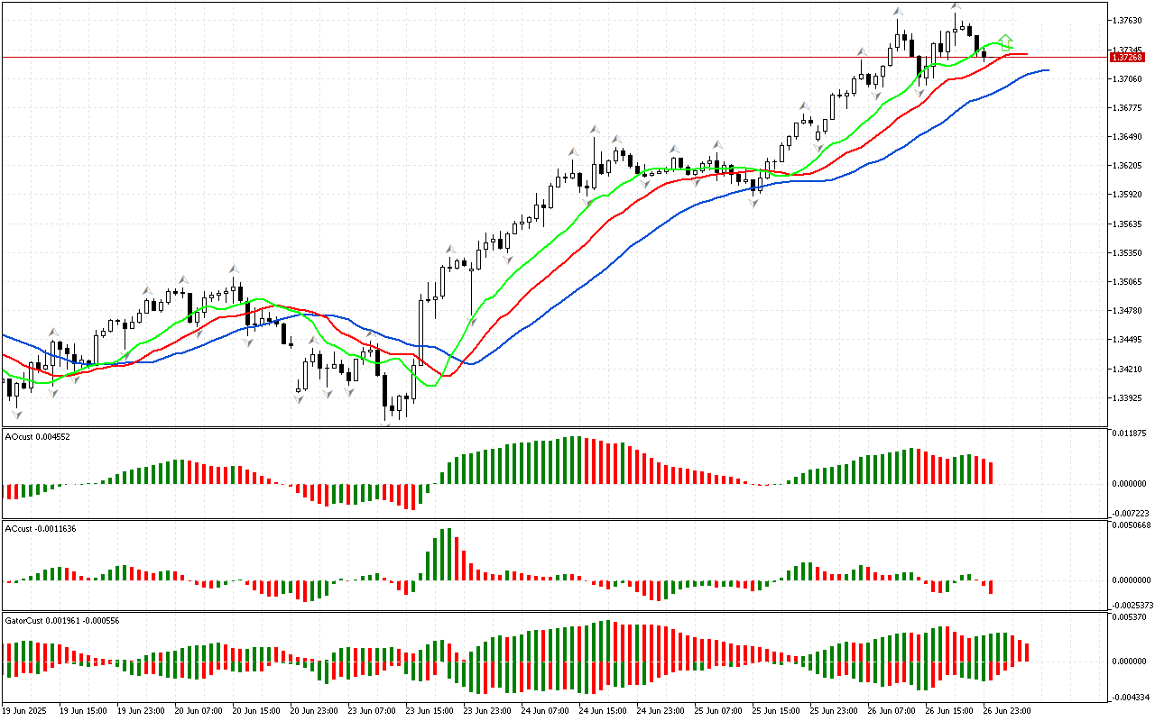Click the -0.0025373 AC scale label

(x=1128, y=605)
